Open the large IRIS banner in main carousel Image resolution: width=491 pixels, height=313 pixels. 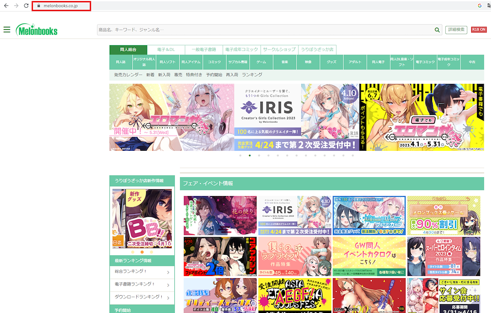(297, 117)
